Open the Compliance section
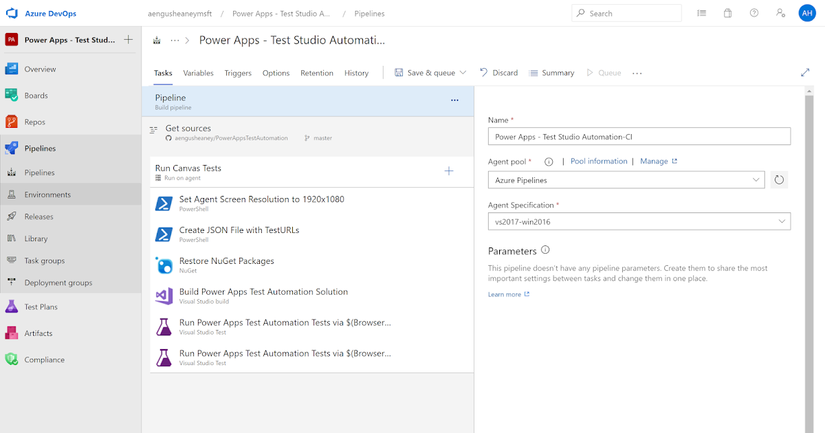 (x=44, y=359)
